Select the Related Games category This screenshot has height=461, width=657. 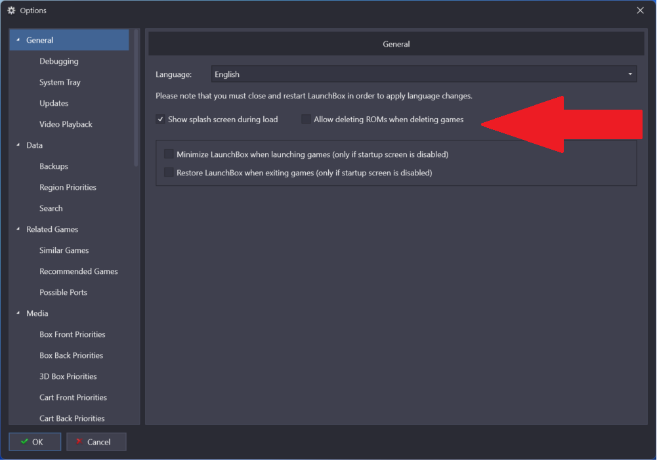point(53,229)
